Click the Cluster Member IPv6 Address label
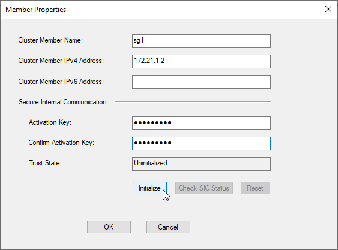The image size is (338, 250). pyautogui.click(x=61, y=82)
